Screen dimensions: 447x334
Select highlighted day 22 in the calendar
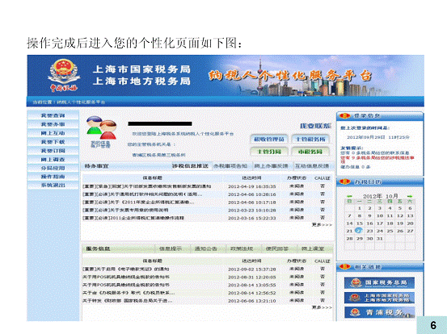359,231
